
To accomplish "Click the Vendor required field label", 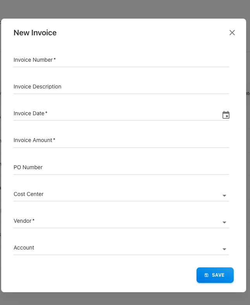I will click(22, 221).
